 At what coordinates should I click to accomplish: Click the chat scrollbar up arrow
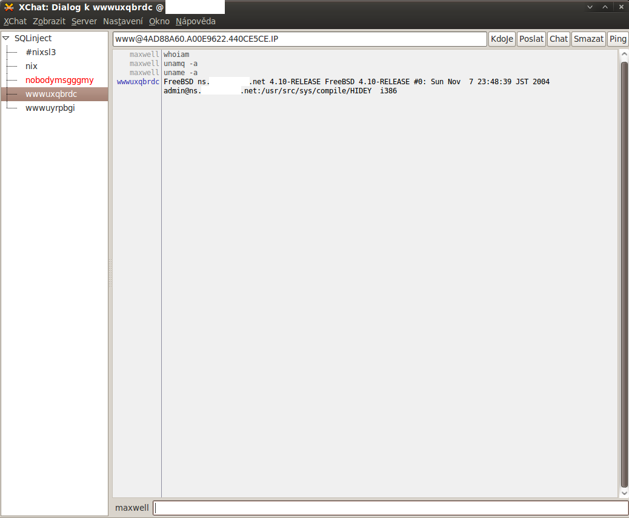pyautogui.click(x=624, y=54)
